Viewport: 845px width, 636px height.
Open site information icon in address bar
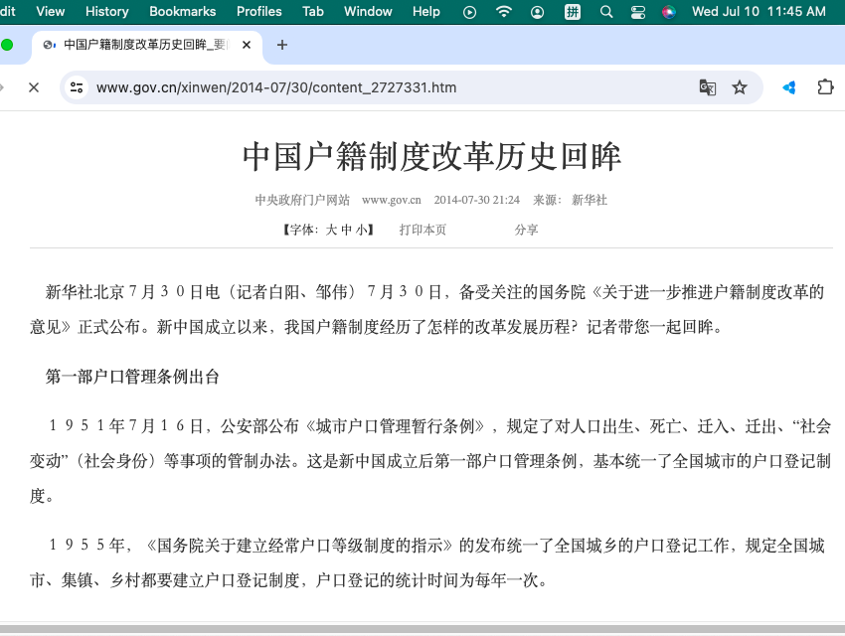pyautogui.click(x=77, y=87)
